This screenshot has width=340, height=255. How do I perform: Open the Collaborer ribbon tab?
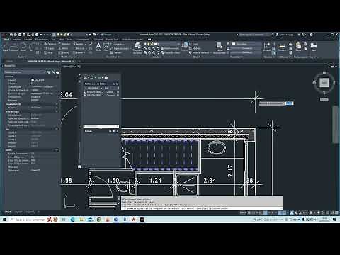click(98, 39)
